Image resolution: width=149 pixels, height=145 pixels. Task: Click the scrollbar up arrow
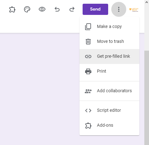[147, 2]
